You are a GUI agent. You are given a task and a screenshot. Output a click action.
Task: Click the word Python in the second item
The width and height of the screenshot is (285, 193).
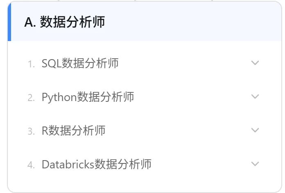click(59, 97)
